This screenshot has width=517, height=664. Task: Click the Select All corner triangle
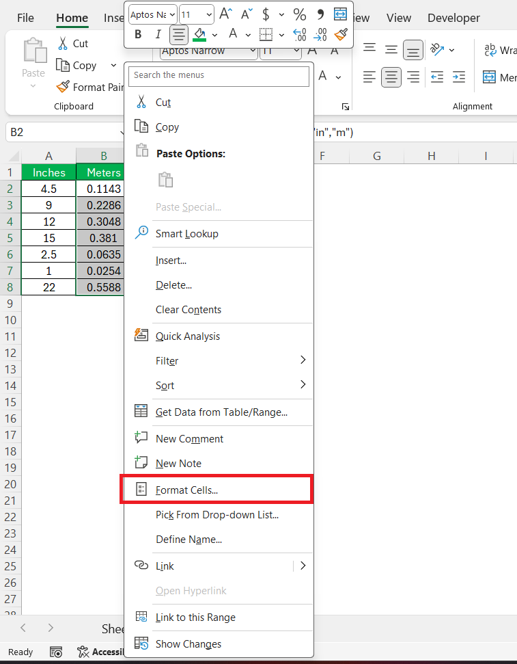(x=14, y=156)
